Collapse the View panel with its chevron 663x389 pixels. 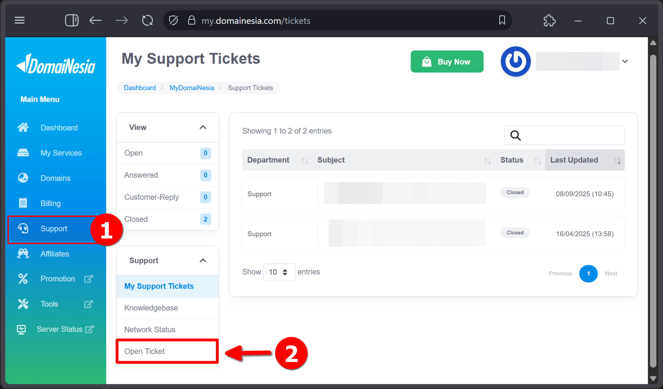click(203, 127)
